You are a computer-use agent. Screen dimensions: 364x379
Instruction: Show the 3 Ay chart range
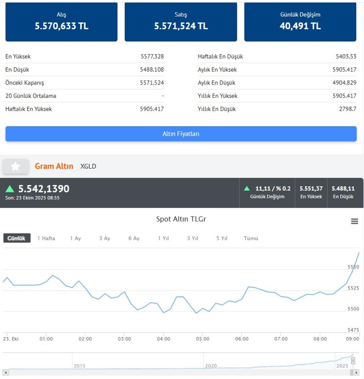point(104,238)
